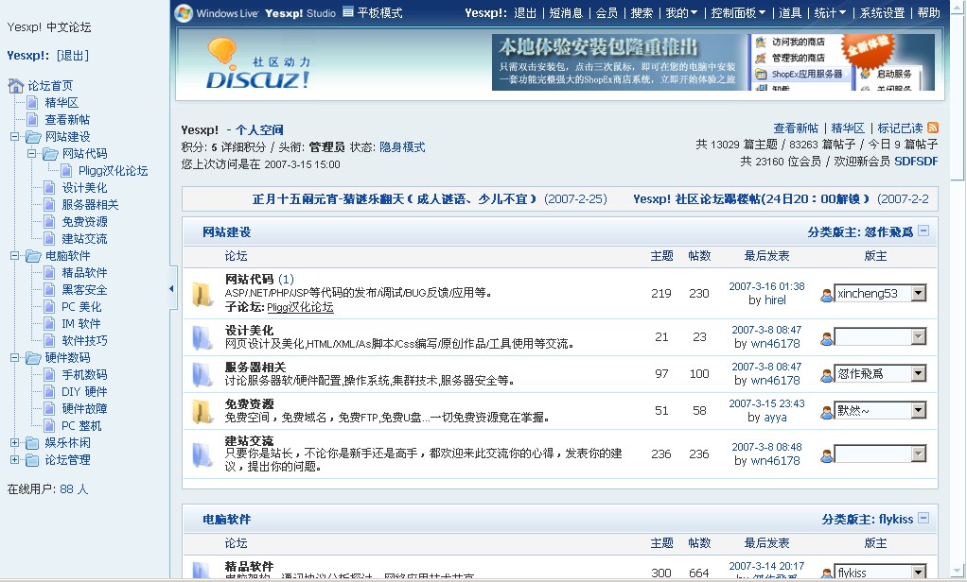The width and height of the screenshot is (967, 582).
Task: Click the folder icon of 网站代码 forum row
Action: coord(202,295)
